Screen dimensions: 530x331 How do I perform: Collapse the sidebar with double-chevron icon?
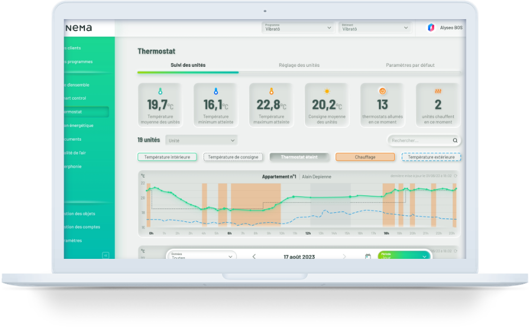(x=105, y=256)
